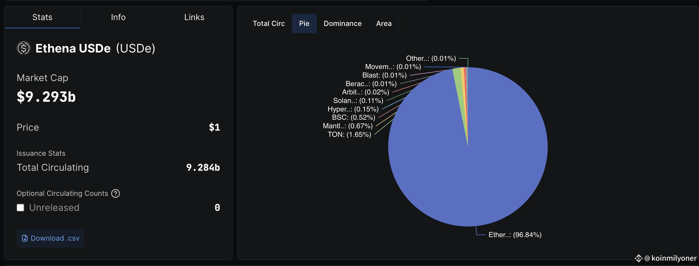Select the Pie chart view
The width and height of the screenshot is (699, 266).
[x=304, y=24]
